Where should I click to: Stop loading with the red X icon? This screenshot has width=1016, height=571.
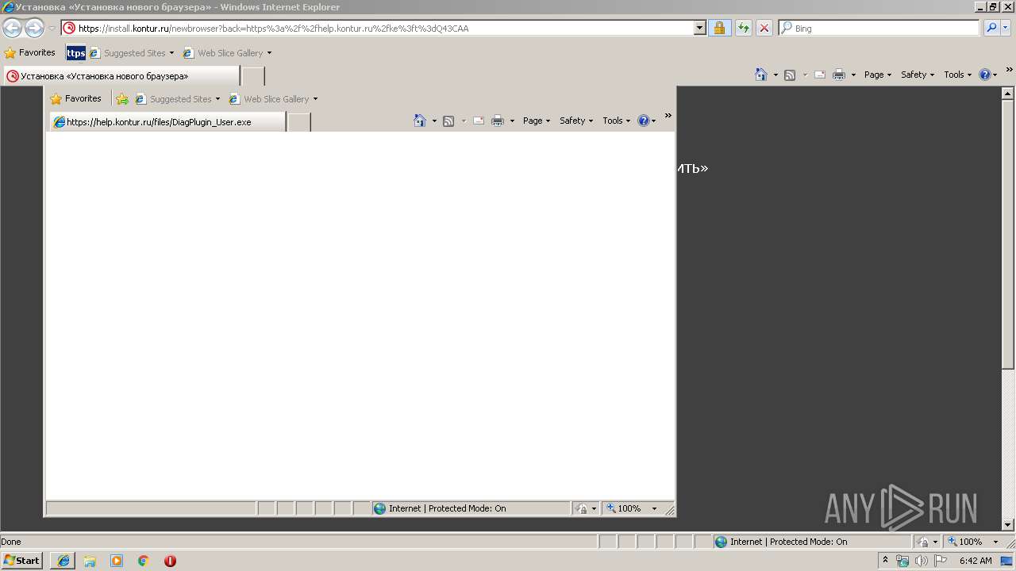pyautogui.click(x=764, y=28)
